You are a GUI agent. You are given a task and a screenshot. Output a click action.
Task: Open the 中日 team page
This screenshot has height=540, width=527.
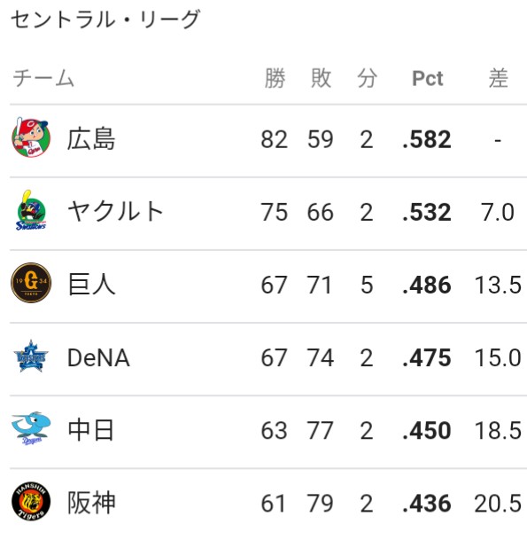point(91,430)
